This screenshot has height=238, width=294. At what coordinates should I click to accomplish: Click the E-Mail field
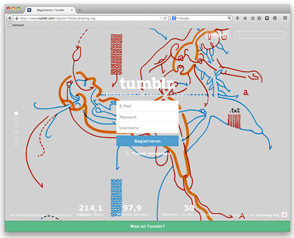(148, 106)
